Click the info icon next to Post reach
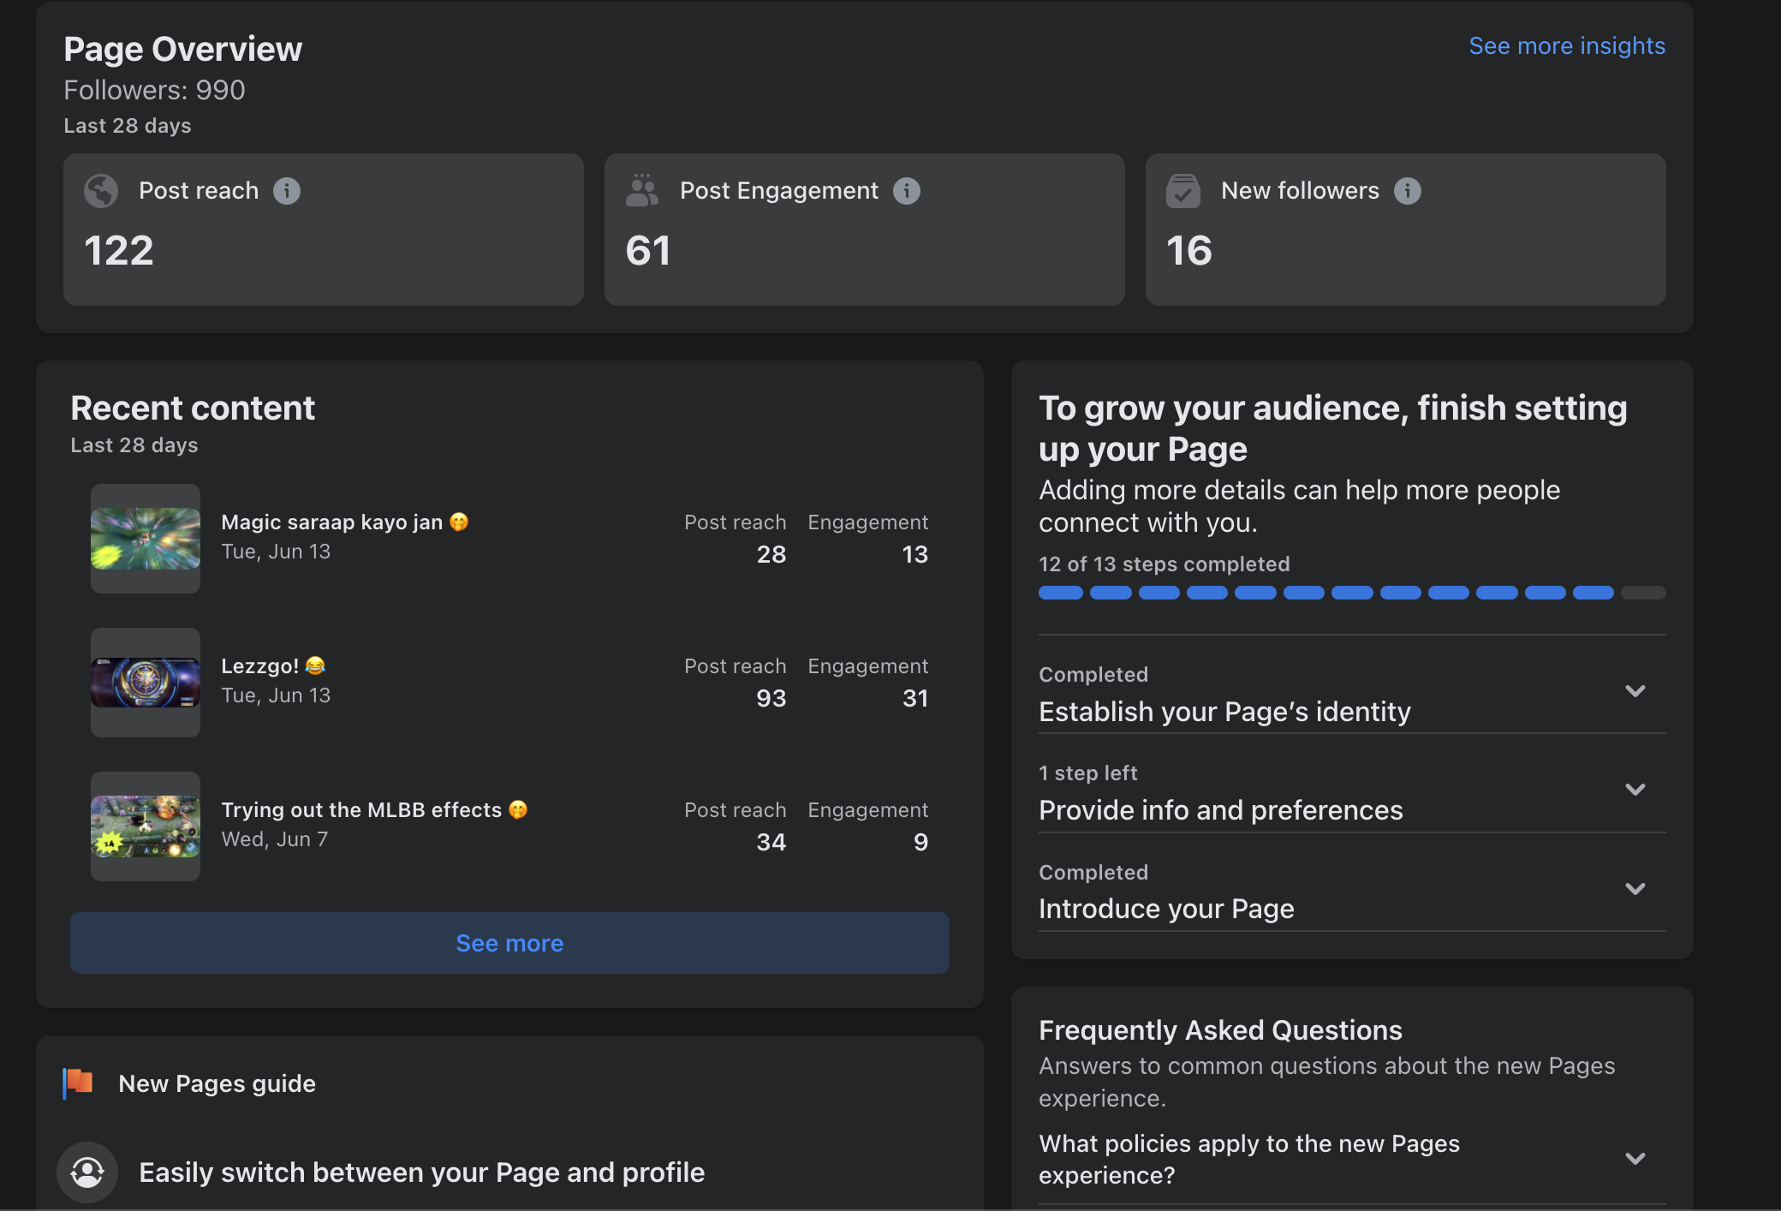 (x=287, y=191)
